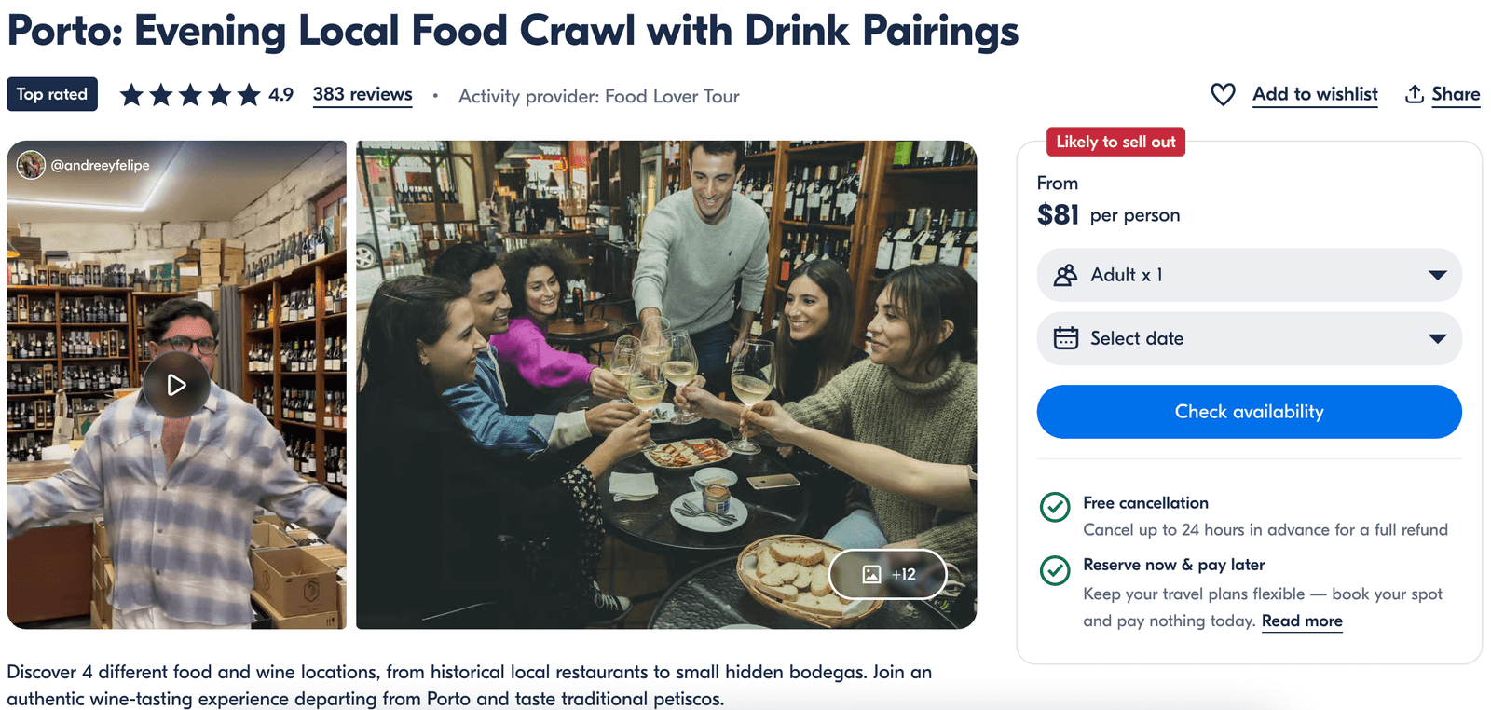This screenshot has height=710, width=1491.
Task: Click the photo gallery icon showing +12
Action: pos(871,575)
